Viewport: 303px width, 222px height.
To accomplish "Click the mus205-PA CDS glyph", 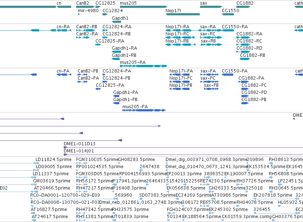I will pos(144,110).
